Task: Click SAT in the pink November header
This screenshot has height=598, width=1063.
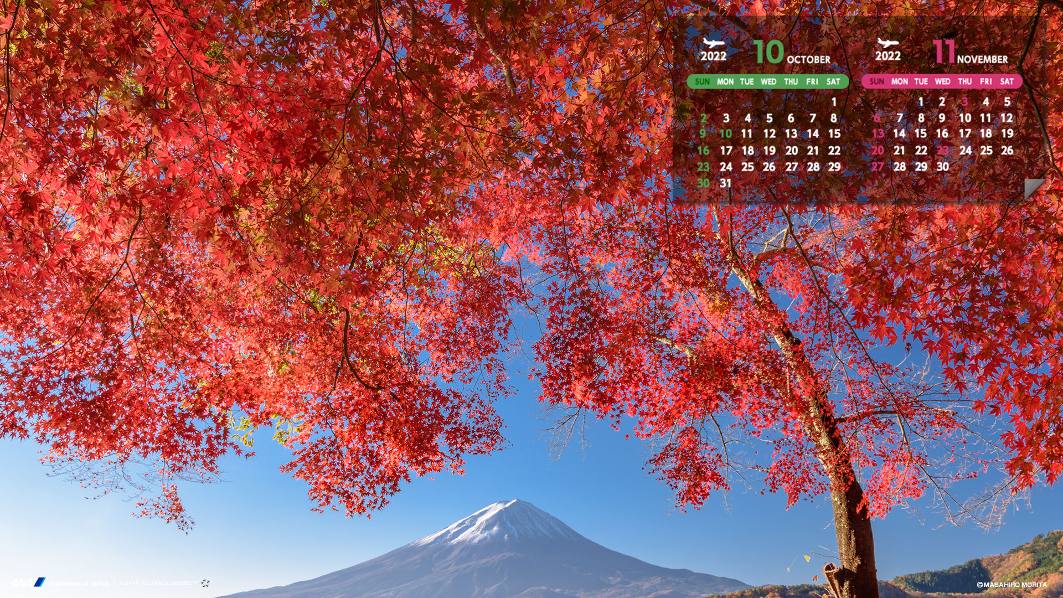Action: tap(1007, 82)
